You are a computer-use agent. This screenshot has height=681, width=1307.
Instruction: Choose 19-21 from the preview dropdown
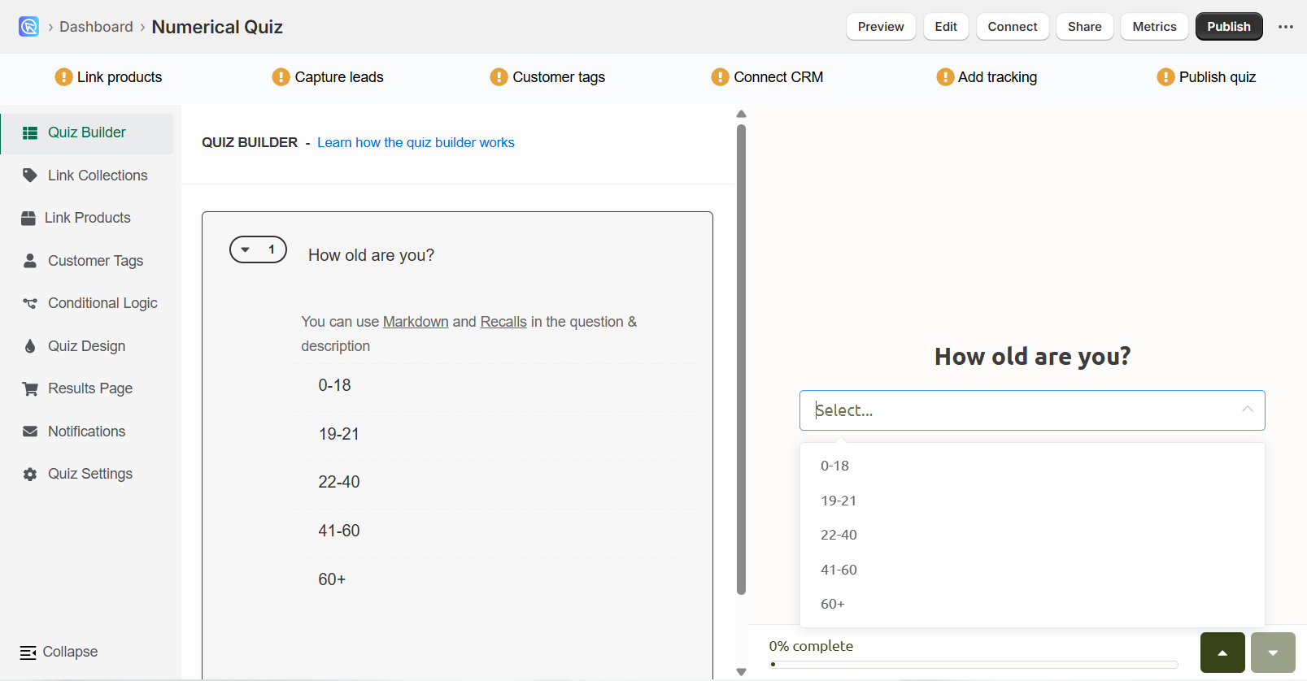click(x=1032, y=501)
